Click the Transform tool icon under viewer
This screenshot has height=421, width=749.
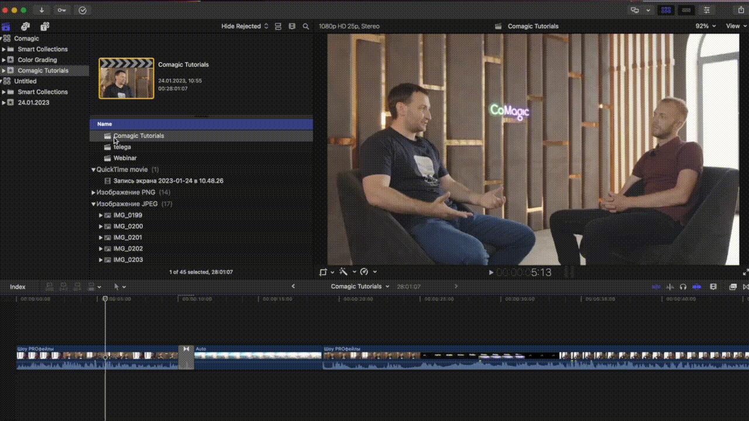pyautogui.click(x=323, y=272)
